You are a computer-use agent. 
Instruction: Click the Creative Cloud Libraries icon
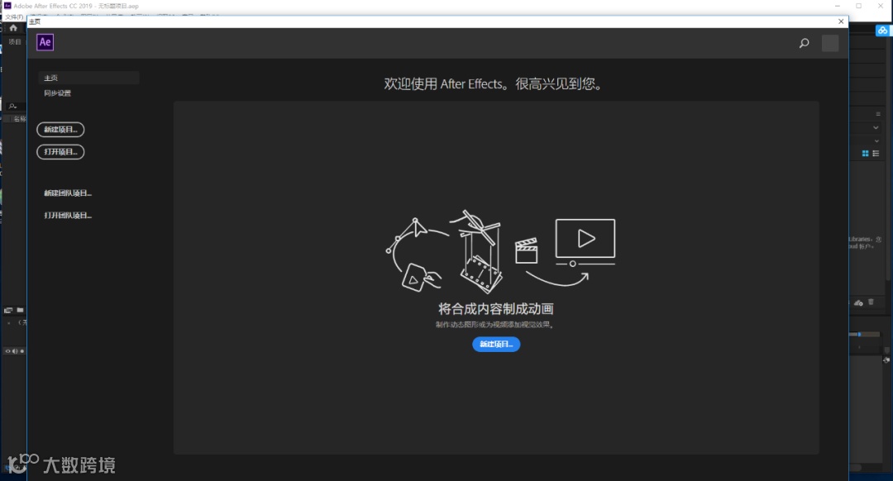(x=883, y=31)
